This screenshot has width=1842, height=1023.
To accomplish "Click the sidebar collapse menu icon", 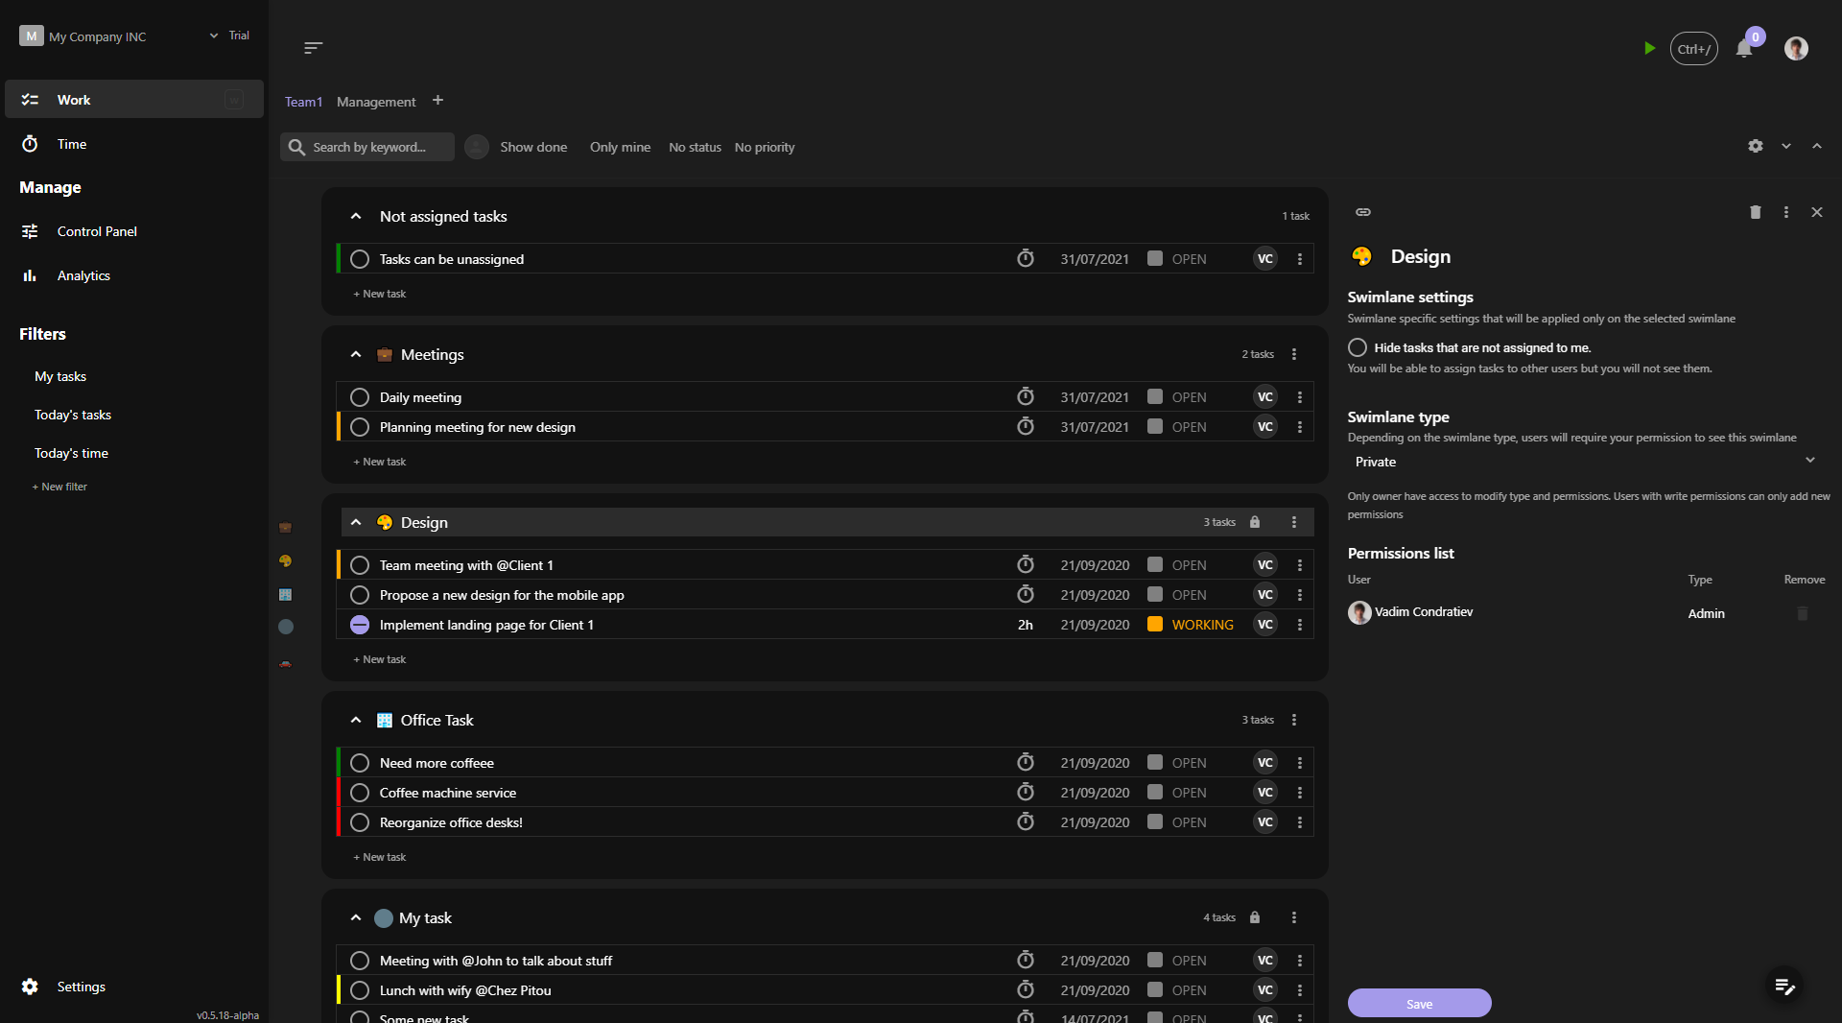I will (x=313, y=48).
